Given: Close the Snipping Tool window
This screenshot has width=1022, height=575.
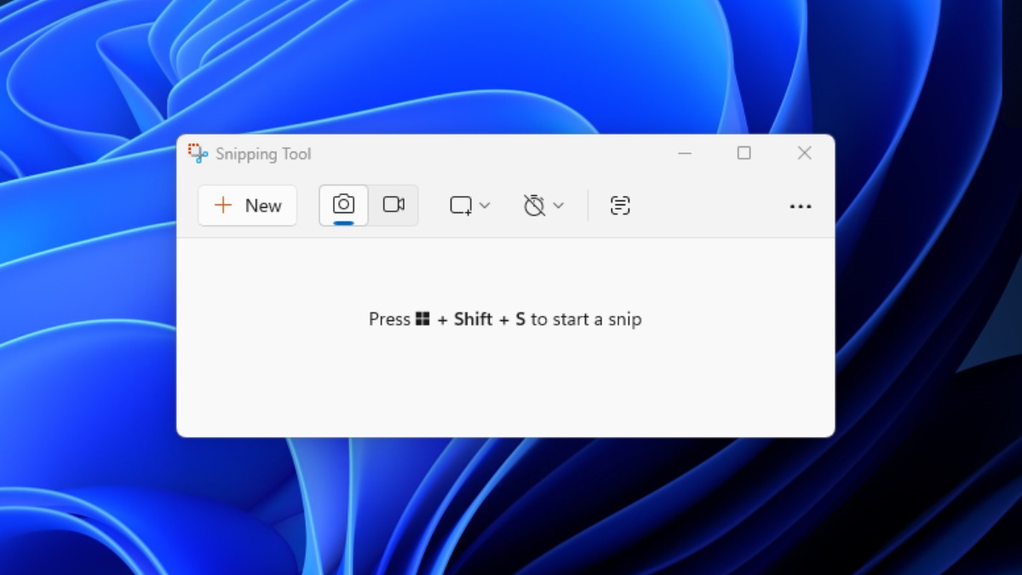Looking at the screenshot, I should [x=804, y=153].
